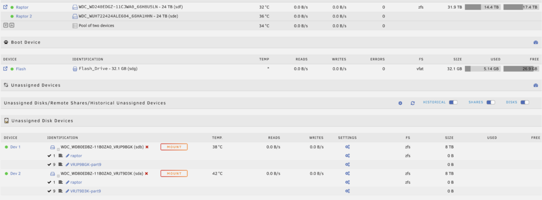
Task: Toggle the Historical switch
Action: point(453,102)
